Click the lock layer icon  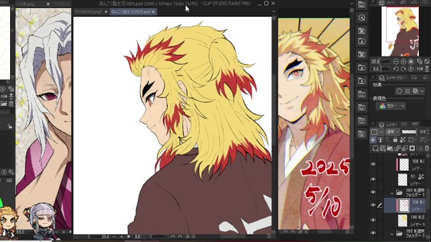click(x=395, y=140)
